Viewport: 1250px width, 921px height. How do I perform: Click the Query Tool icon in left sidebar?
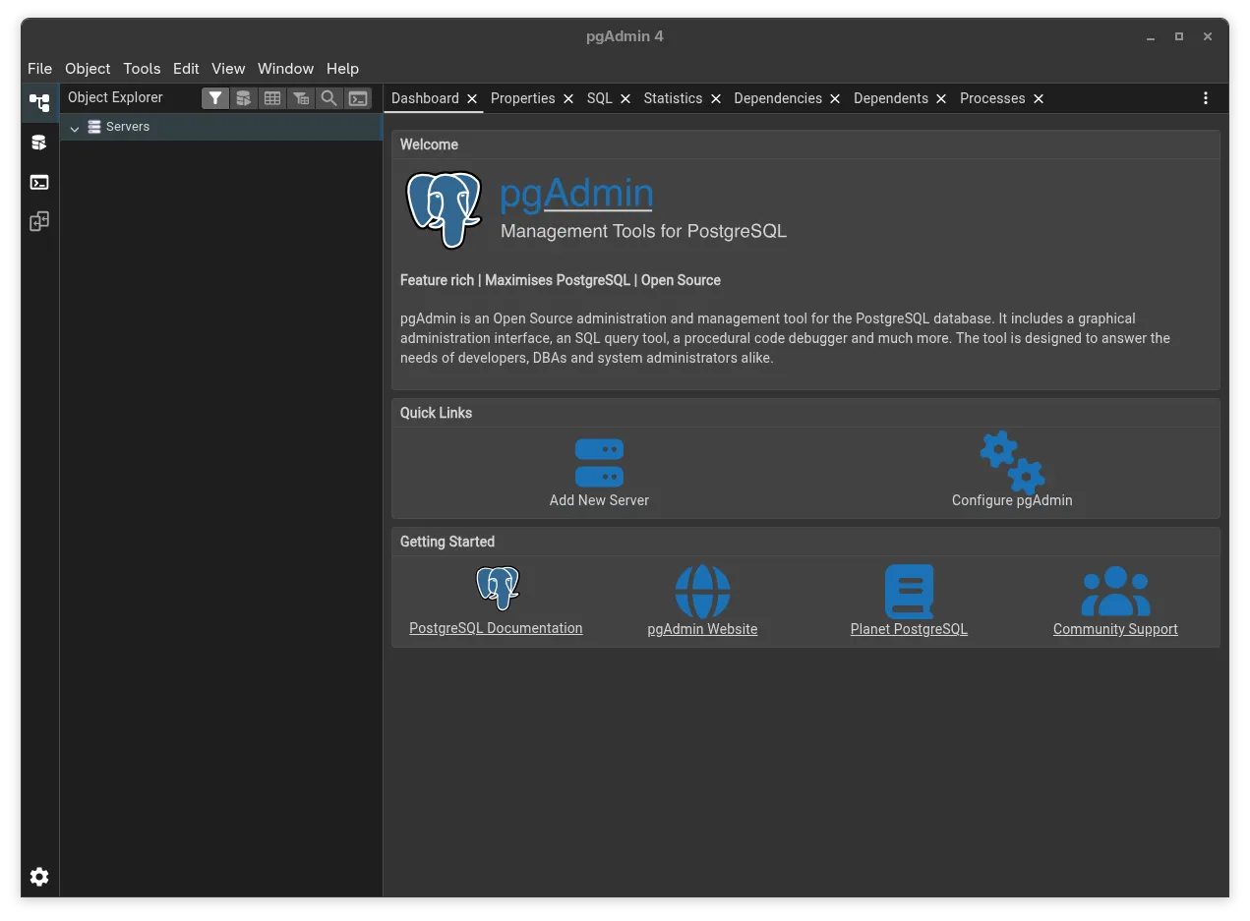39,143
